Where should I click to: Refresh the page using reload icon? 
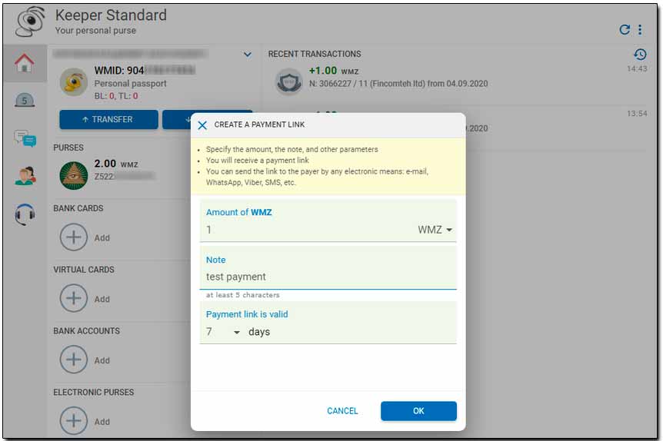click(624, 29)
